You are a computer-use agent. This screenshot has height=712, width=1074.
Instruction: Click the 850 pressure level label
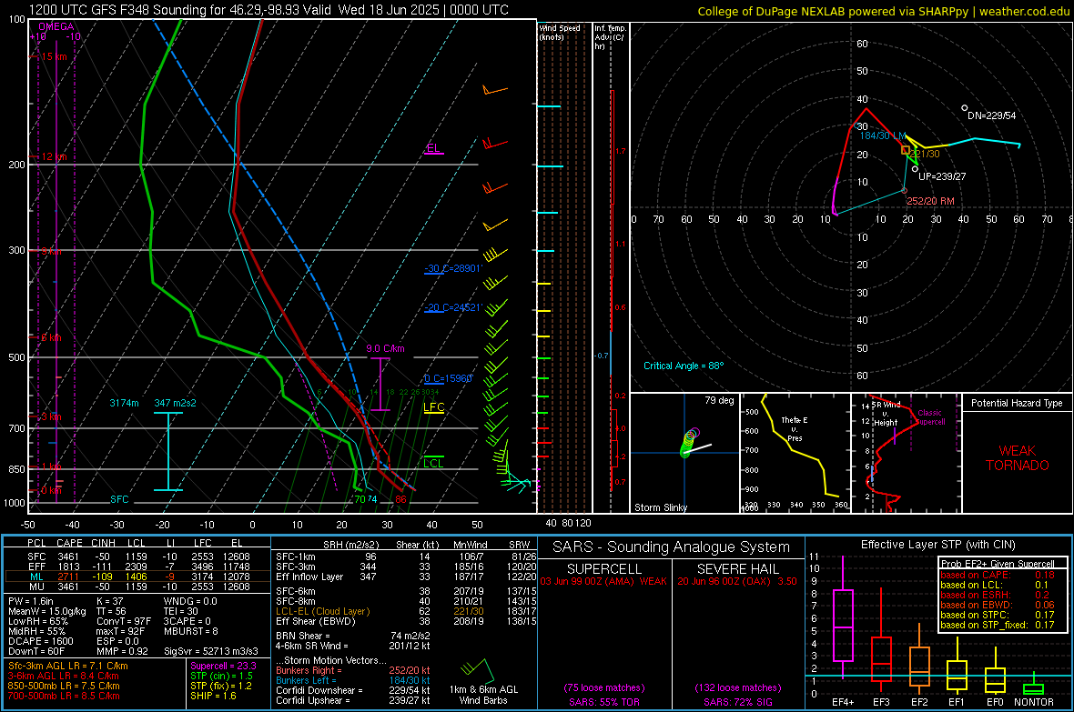[16, 469]
